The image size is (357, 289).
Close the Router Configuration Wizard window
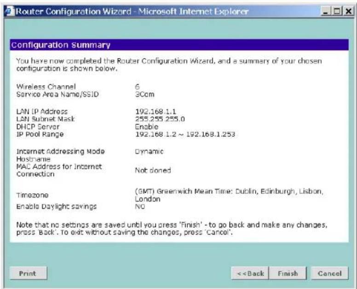point(348,11)
